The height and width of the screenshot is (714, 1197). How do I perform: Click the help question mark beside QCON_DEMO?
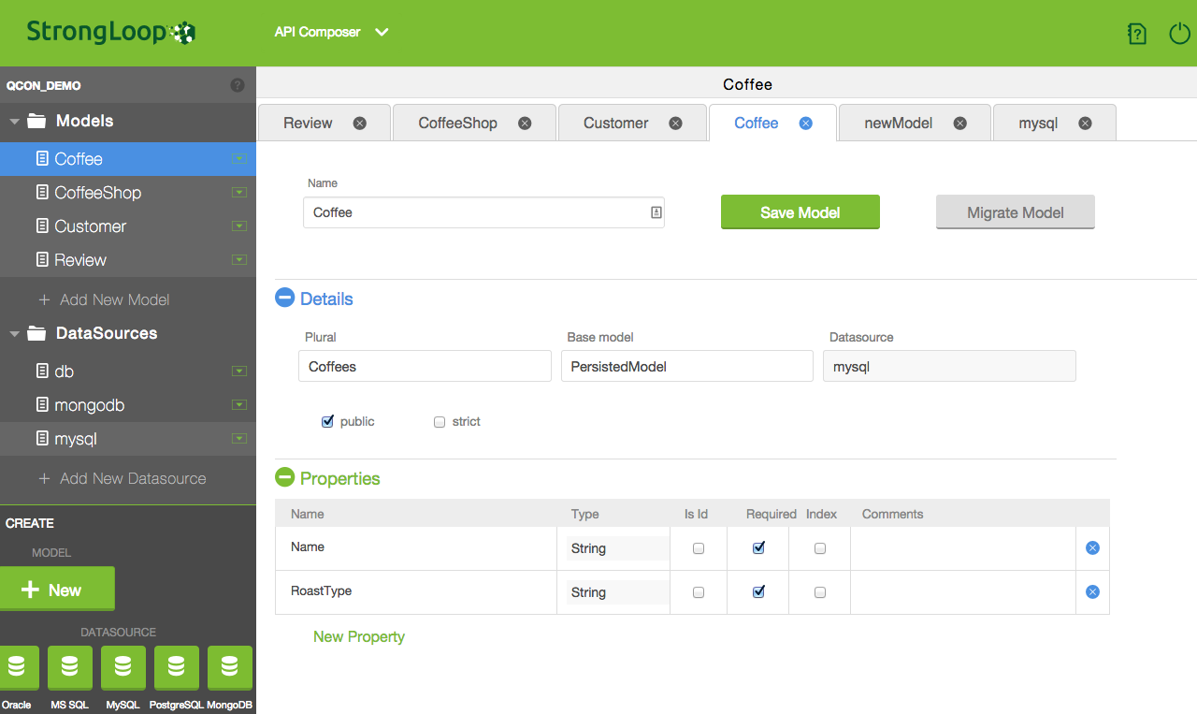pyautogui.click(x=238, y=85)
